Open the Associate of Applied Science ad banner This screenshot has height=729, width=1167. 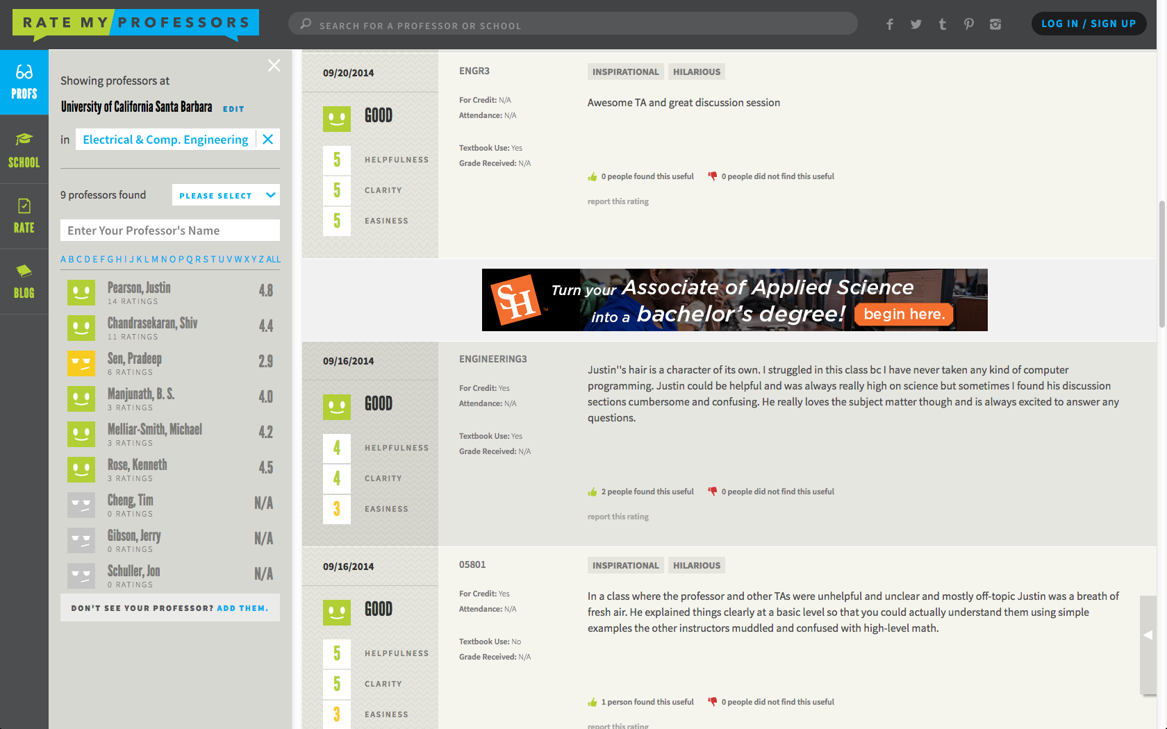[x=735, y=300]
